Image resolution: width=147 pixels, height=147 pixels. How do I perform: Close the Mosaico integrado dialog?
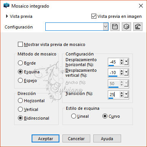coord(141,6)
